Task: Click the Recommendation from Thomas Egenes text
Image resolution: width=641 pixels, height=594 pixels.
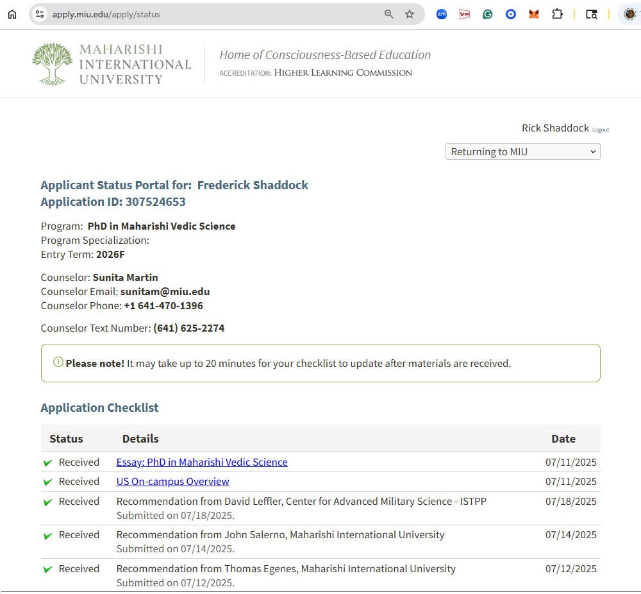Action: coord(286,568)
